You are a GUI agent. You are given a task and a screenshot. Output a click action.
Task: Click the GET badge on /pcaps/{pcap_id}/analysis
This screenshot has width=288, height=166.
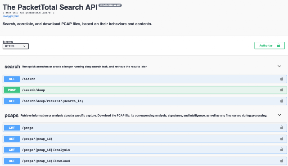click(x=12, y=150)
